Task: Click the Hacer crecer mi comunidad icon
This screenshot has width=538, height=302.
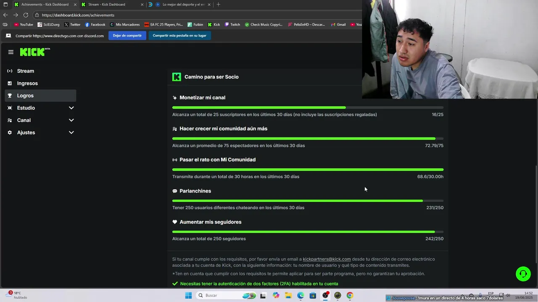Action: [x=175, y=129]
